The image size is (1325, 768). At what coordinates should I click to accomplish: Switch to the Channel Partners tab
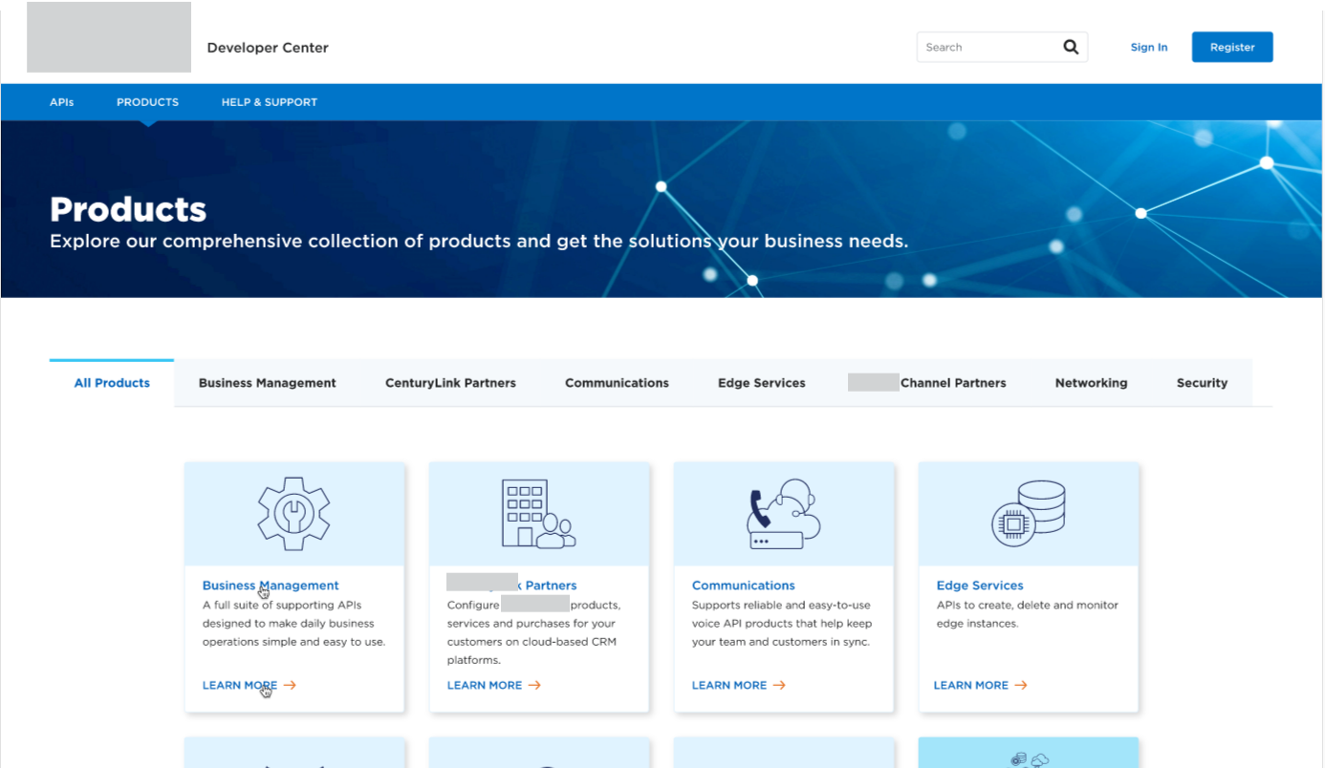point(927,383)
